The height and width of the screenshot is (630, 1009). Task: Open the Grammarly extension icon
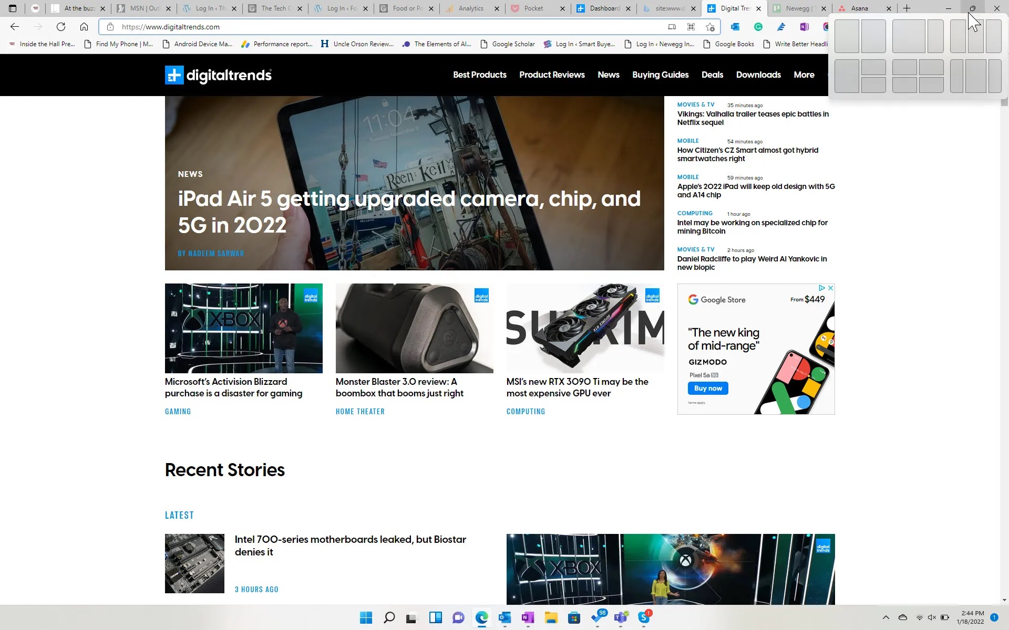pyautogui.click(x=758, y=27)
